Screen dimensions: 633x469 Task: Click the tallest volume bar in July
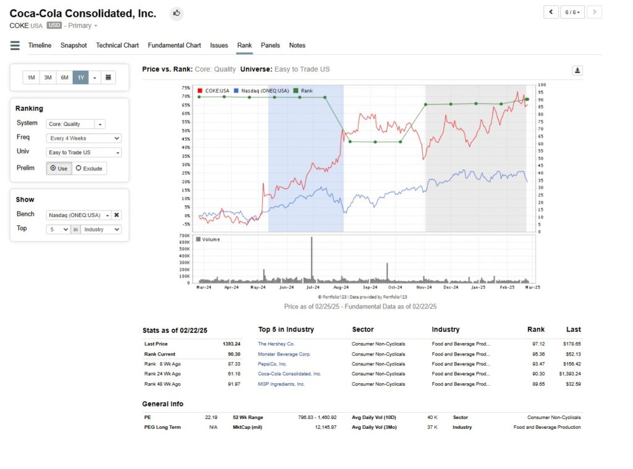click(x=312, y=259)
